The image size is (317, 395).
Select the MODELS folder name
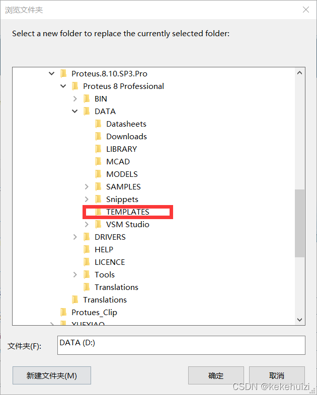(122, 174)
